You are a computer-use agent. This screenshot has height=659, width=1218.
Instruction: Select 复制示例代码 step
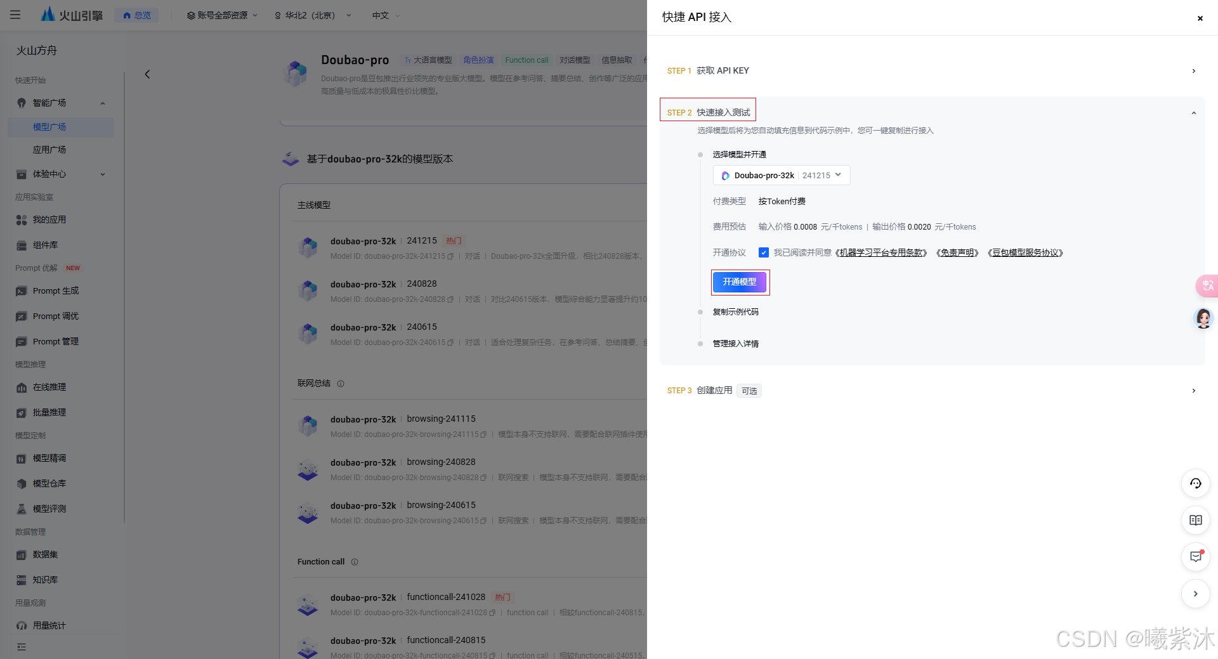(x=735, y=312)
